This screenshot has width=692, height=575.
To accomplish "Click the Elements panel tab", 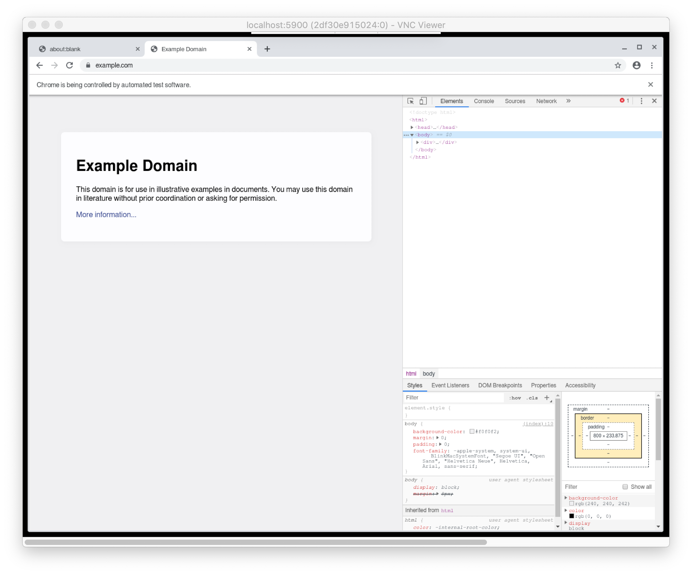I will (452, 101).
